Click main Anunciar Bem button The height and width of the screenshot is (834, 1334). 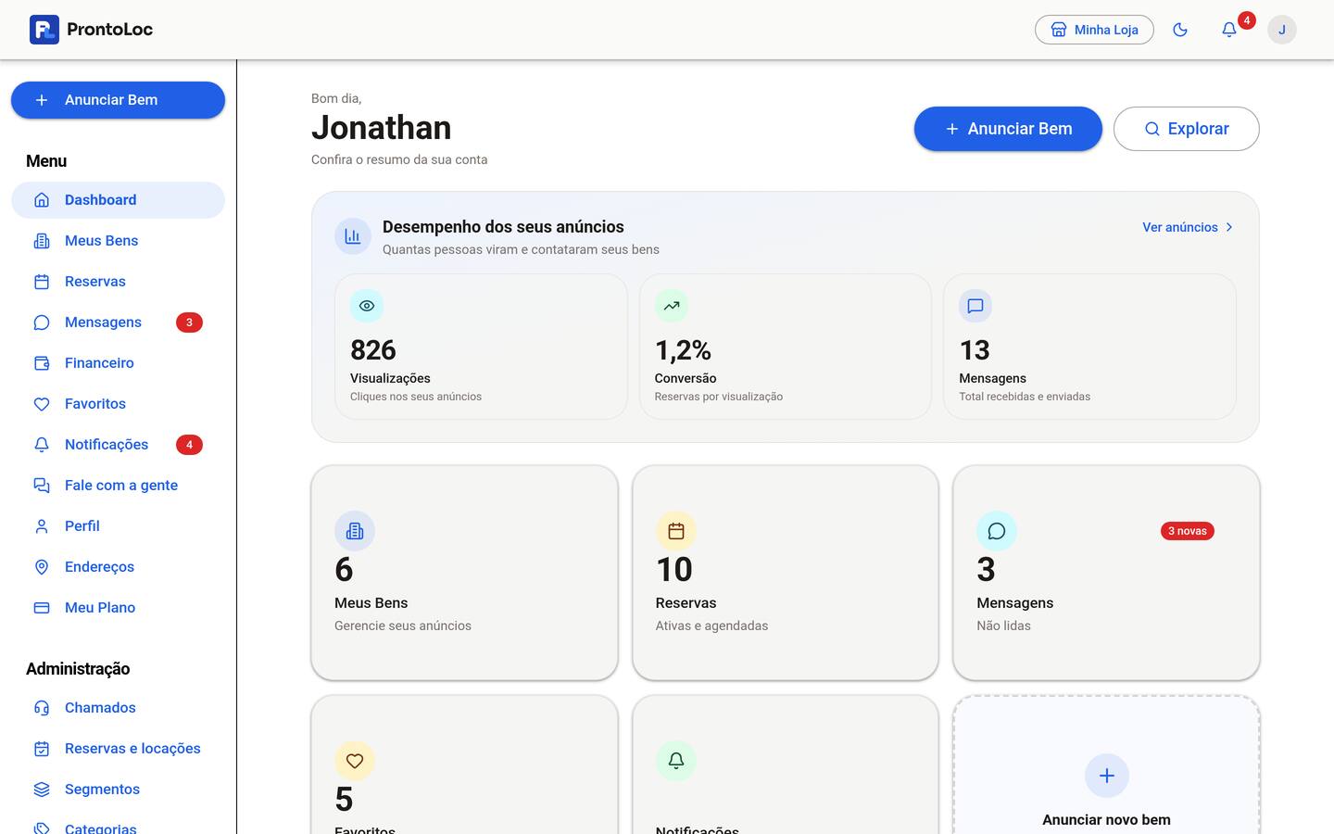[1008, 129]
